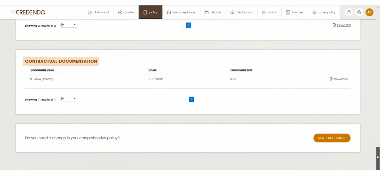
Task: Click the Request Change button
Action: coord(332,138)
